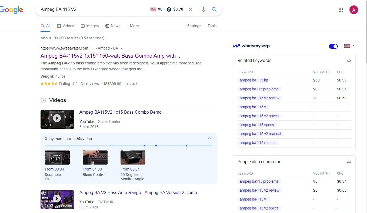The width and height of the screenshot is (367, 213).
Task: Clear the search box with X icon
Action: [x=190, y=9]
